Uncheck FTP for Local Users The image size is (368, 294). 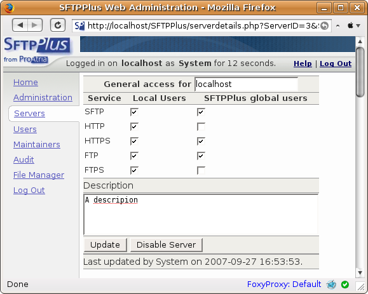pyautogui.click(x=134, y=156)
